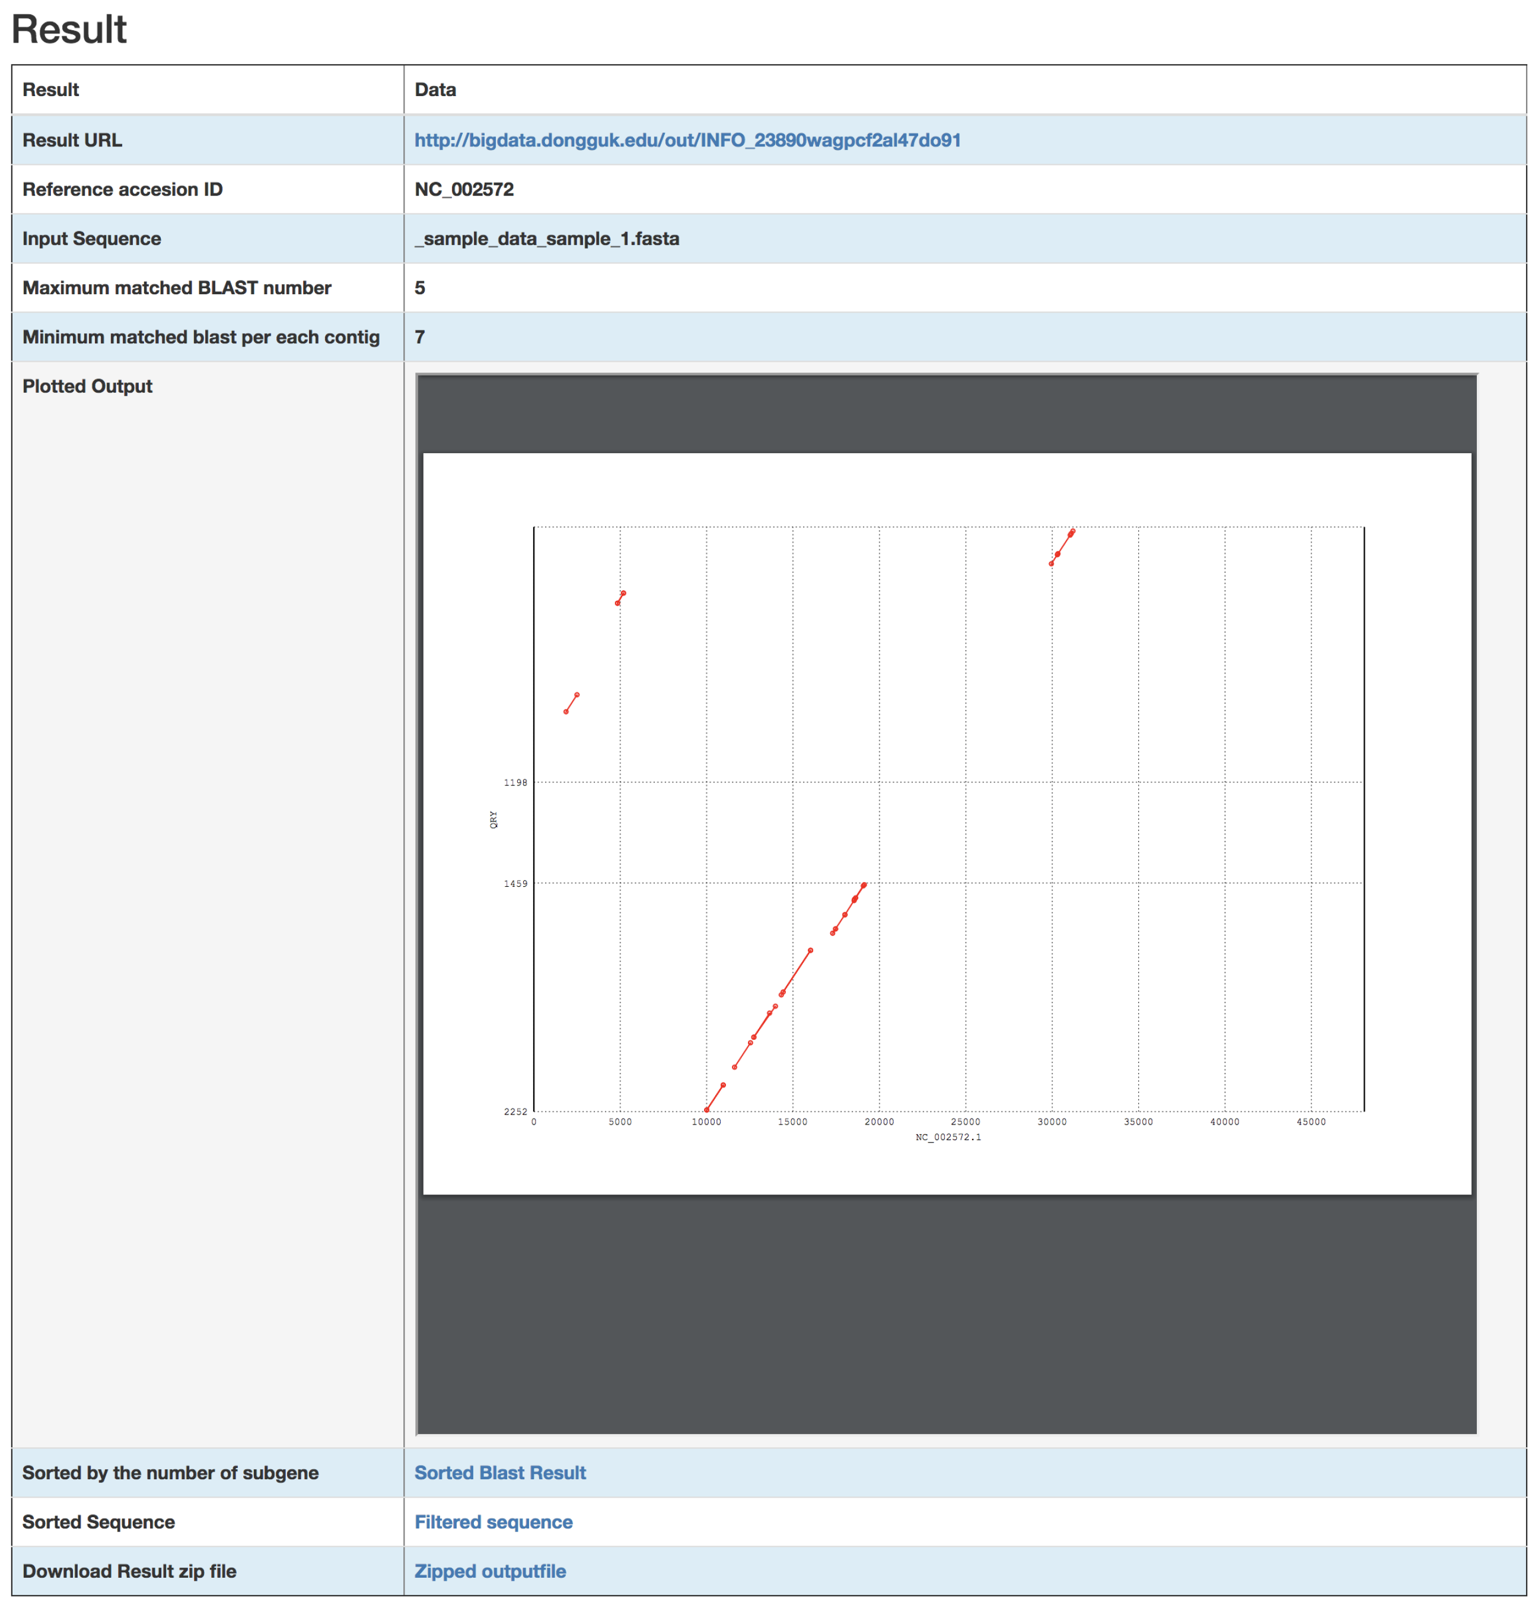
Task: Click the Data column header
Action: click(x=435, y=89)
